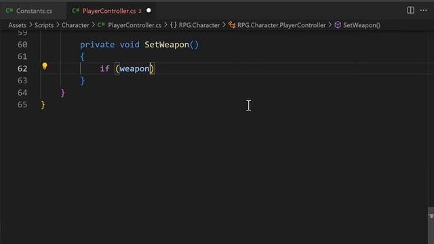
Task: Open the RPG.Character namespace breadcrumb
Action: point(199,25)
